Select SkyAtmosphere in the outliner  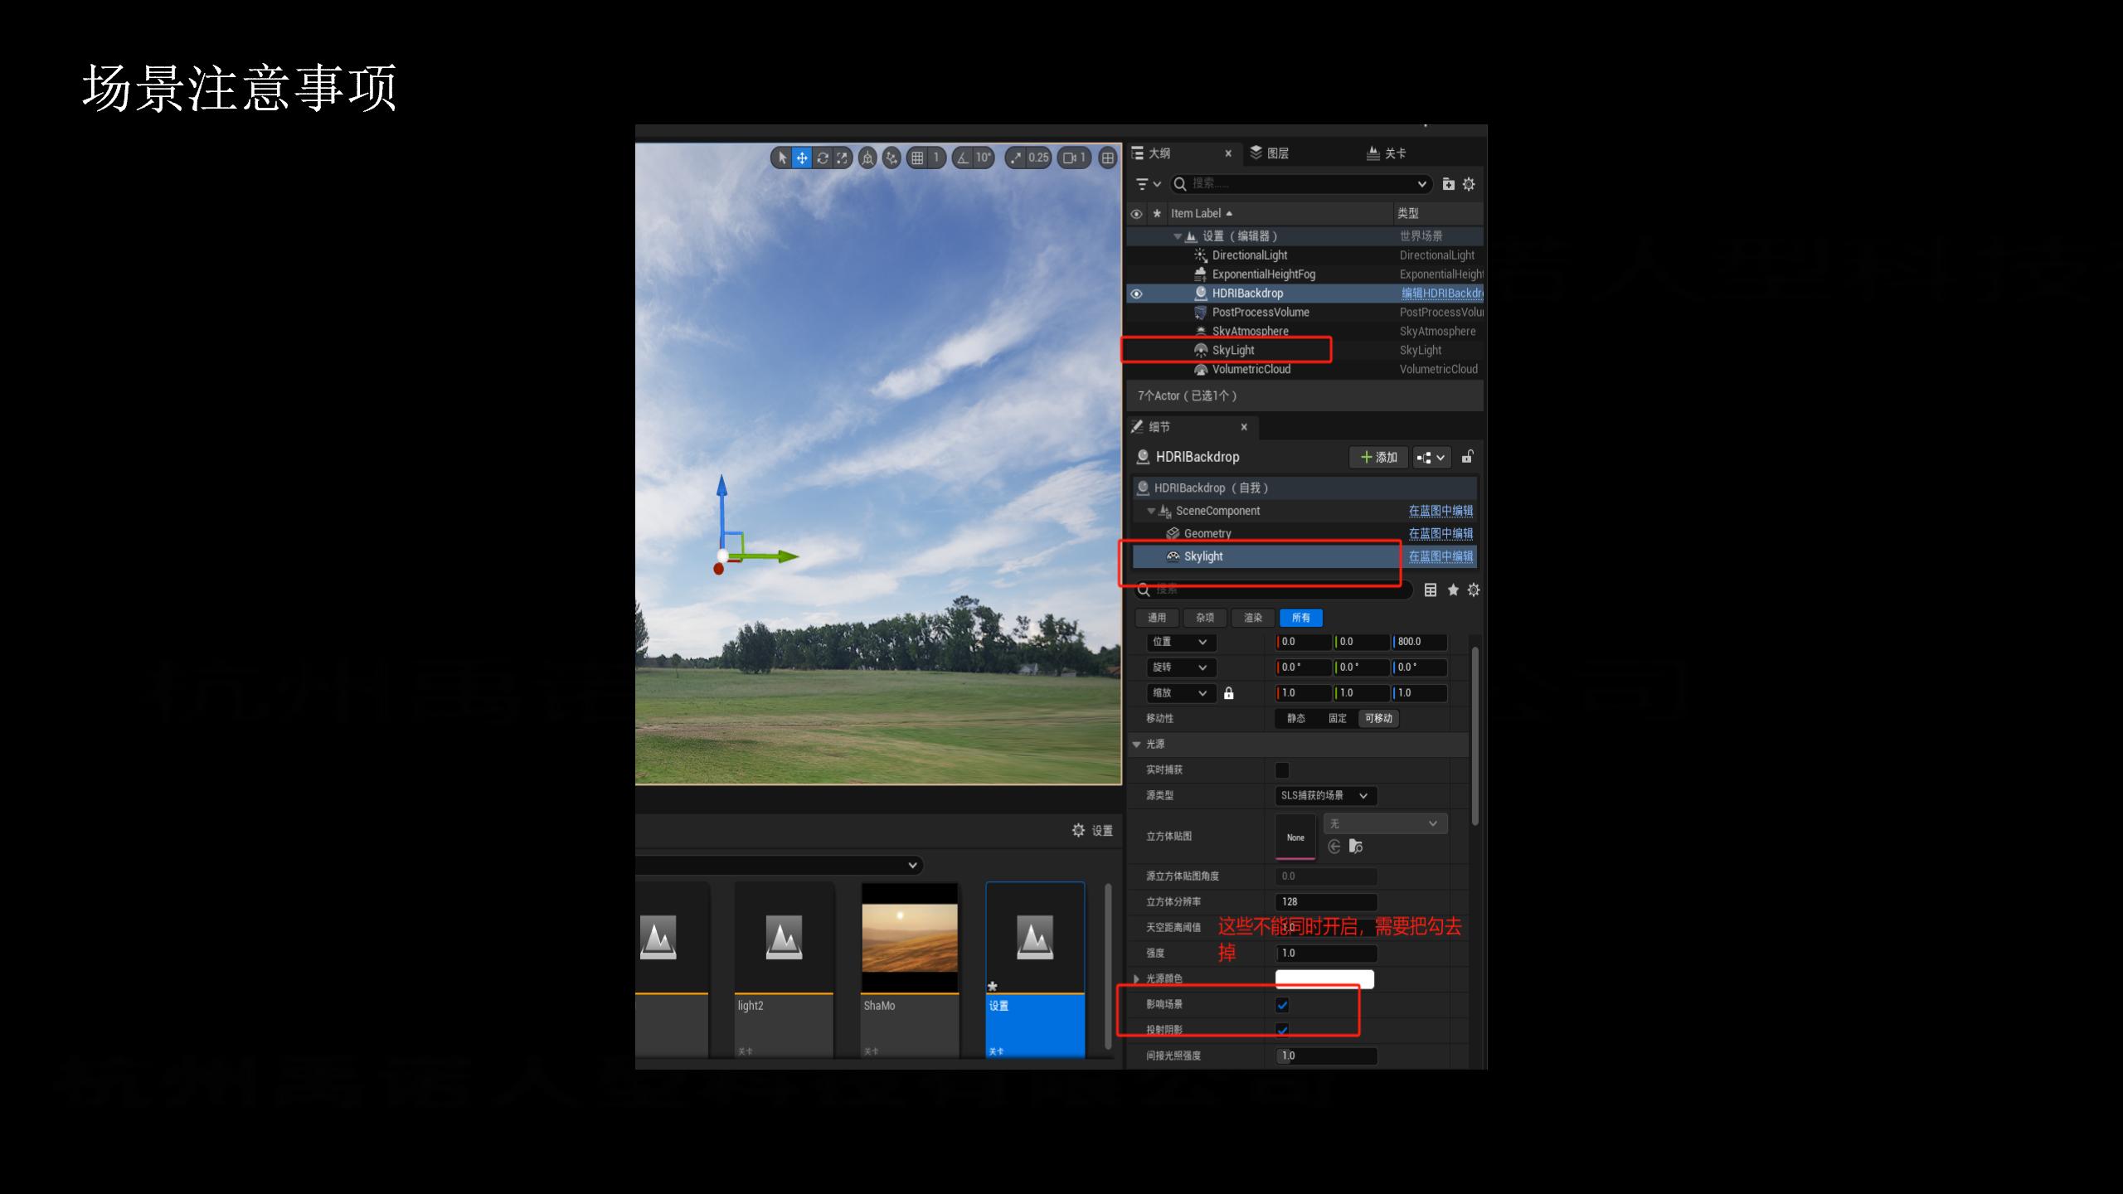(x=1250, y=332)
